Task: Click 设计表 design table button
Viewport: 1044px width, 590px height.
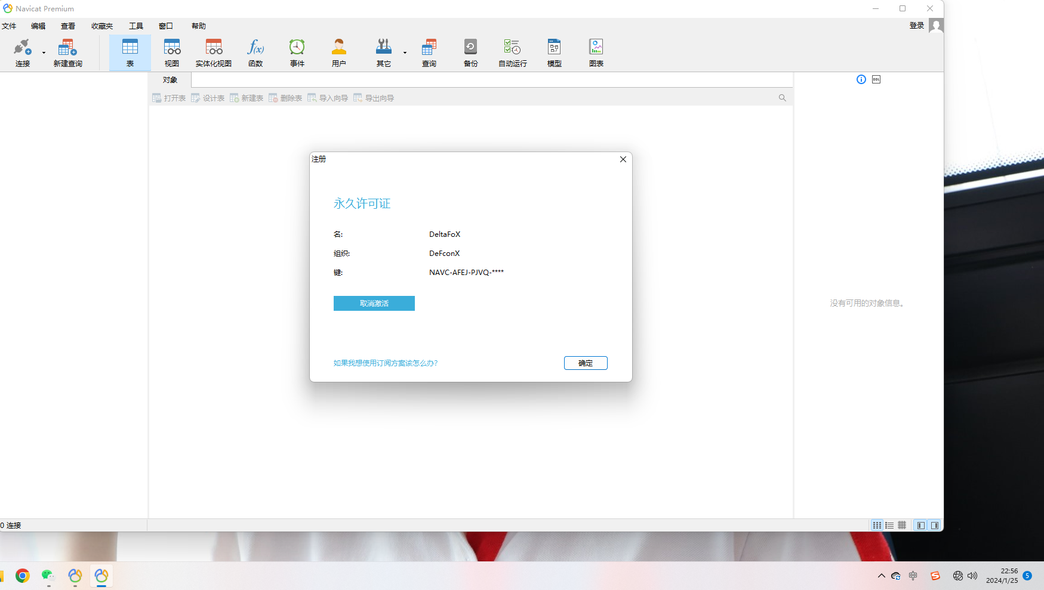Action: coord(208,98)
